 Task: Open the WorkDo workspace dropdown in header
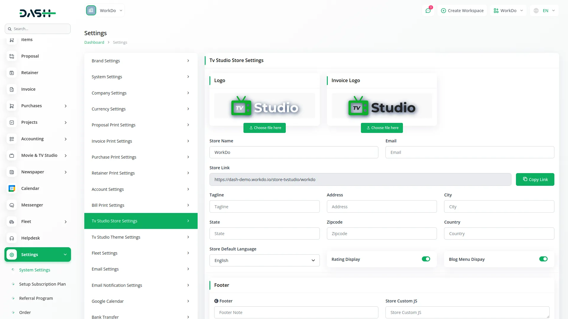click(x=508, y=11)
